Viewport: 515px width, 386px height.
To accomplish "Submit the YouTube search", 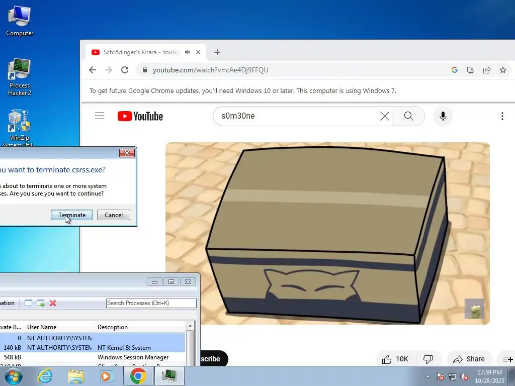I will point(408,116).
